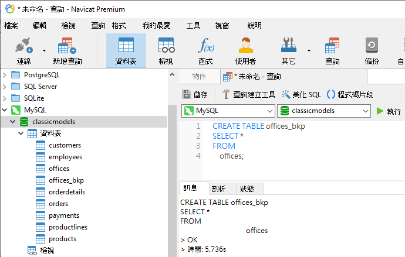Click the New Query (新增查詢) icon

[x=67, y=45]
